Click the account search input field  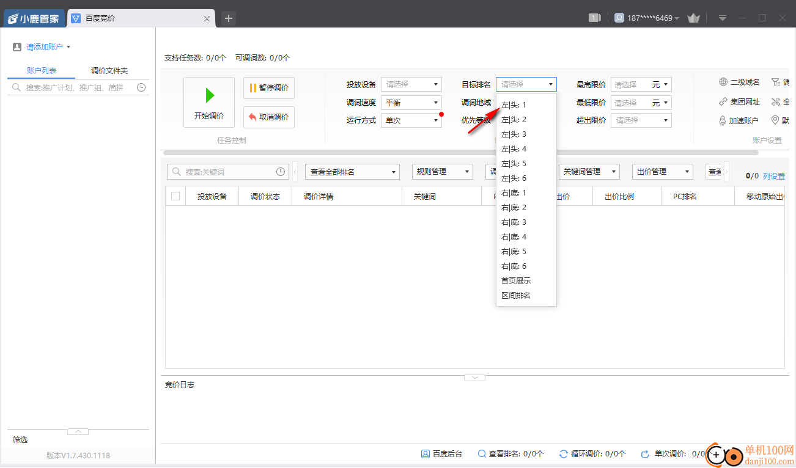(x=78, y=88)
